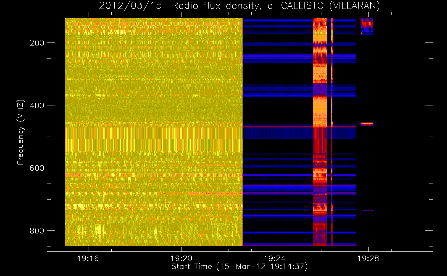The image size is (447, 276).
Task: Click the 19:24 time tick label
Action: click(275, 258)
